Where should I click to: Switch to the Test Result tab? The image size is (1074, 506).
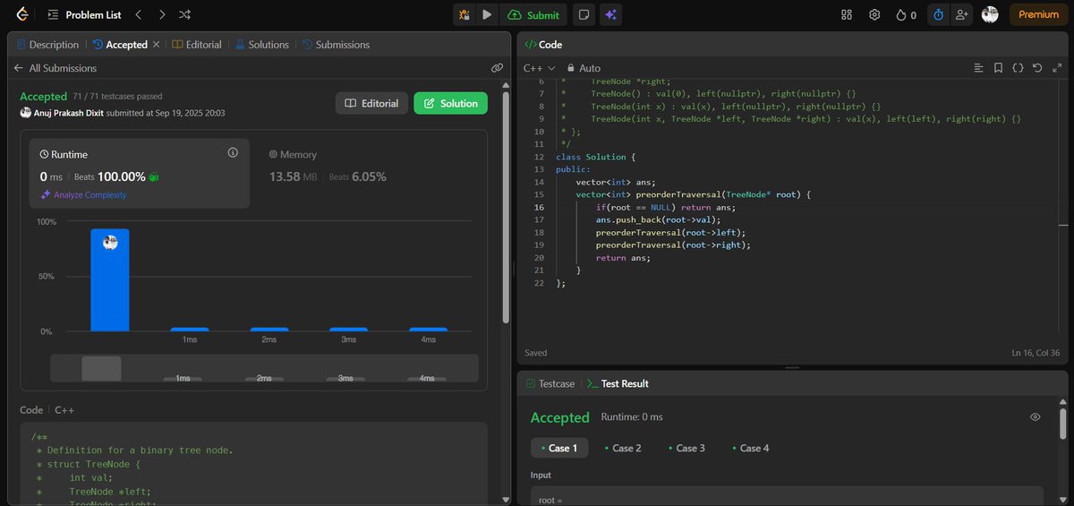tap(618, 383)
